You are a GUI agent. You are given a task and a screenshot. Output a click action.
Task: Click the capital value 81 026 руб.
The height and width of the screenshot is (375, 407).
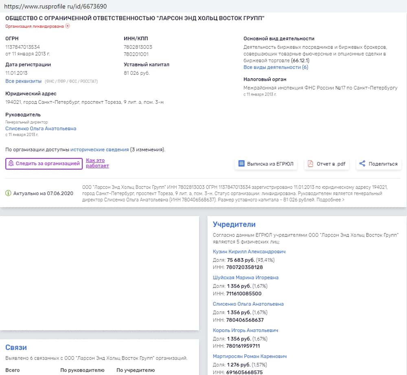click(x=136, y=73)
